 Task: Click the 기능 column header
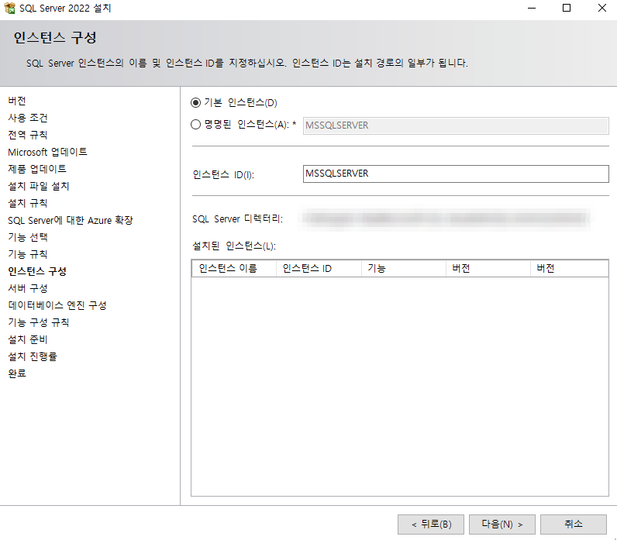tap(403, 268)
